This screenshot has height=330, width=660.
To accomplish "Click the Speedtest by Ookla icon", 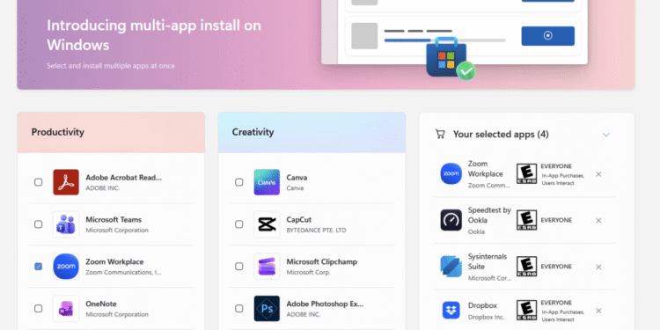I will tap(451, 220).
